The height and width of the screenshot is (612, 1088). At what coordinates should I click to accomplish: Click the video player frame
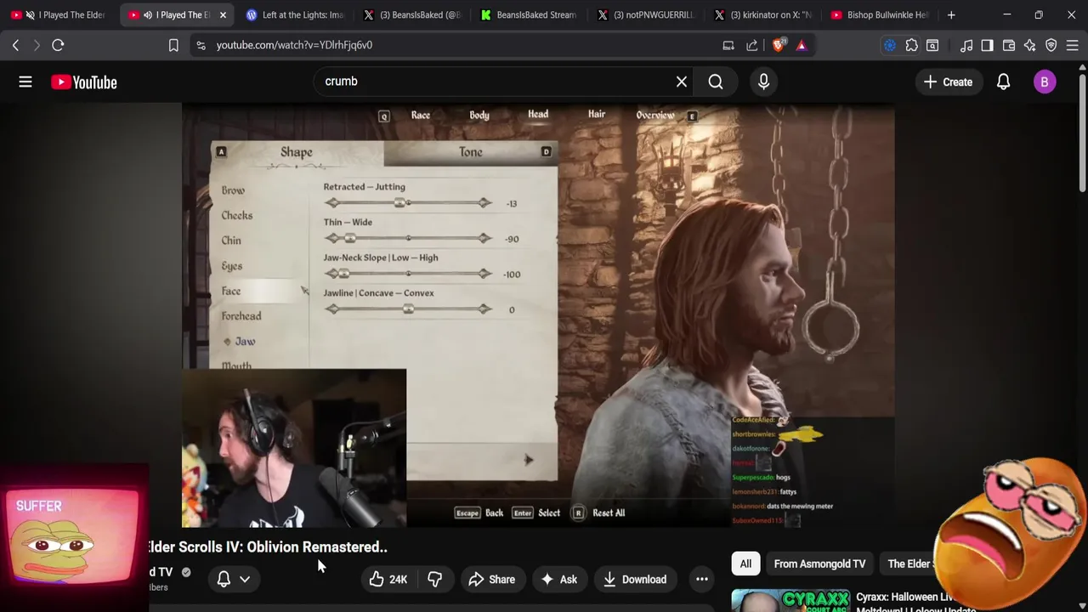538,315
